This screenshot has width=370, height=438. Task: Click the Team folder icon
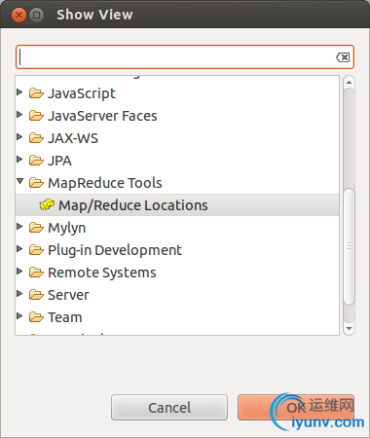pos(36,317)
